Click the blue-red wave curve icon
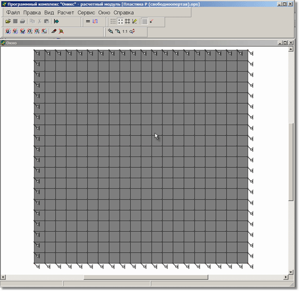299x291 pixels. coord(95,21)
